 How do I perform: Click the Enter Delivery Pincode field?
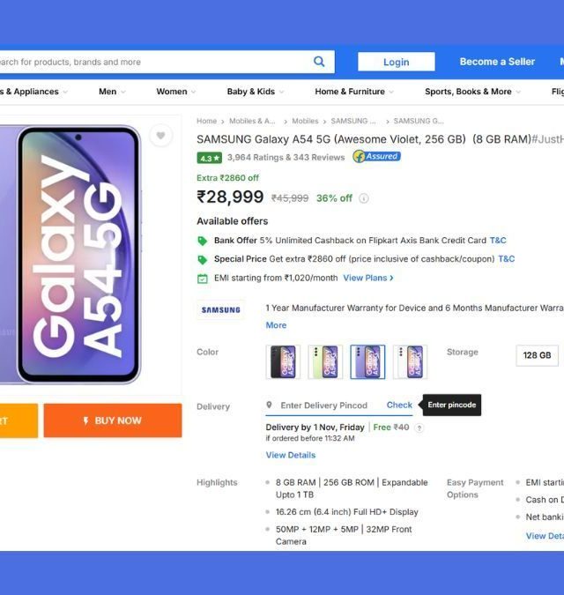(324, 405)
